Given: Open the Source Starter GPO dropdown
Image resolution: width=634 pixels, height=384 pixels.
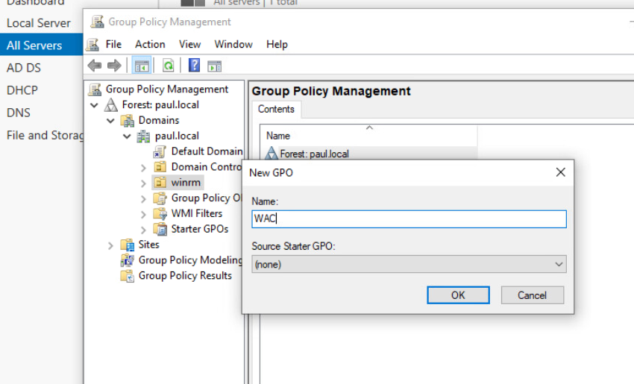Looking at the screenshot, I should pyautogui.click(x=409, y=264).
